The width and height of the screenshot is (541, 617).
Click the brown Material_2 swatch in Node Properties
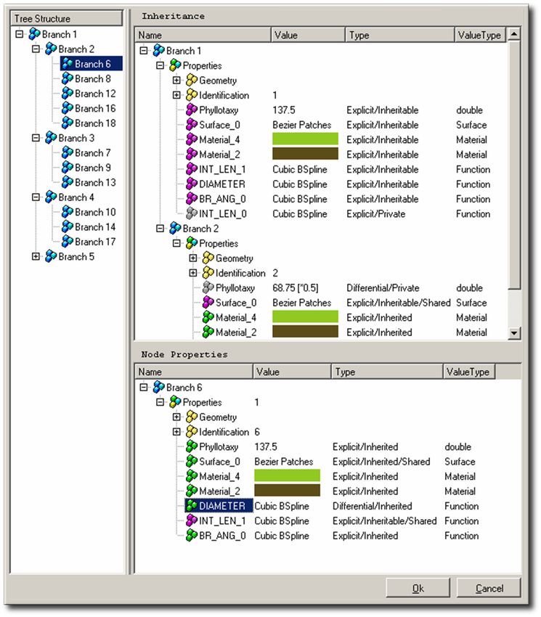[287, 490]
